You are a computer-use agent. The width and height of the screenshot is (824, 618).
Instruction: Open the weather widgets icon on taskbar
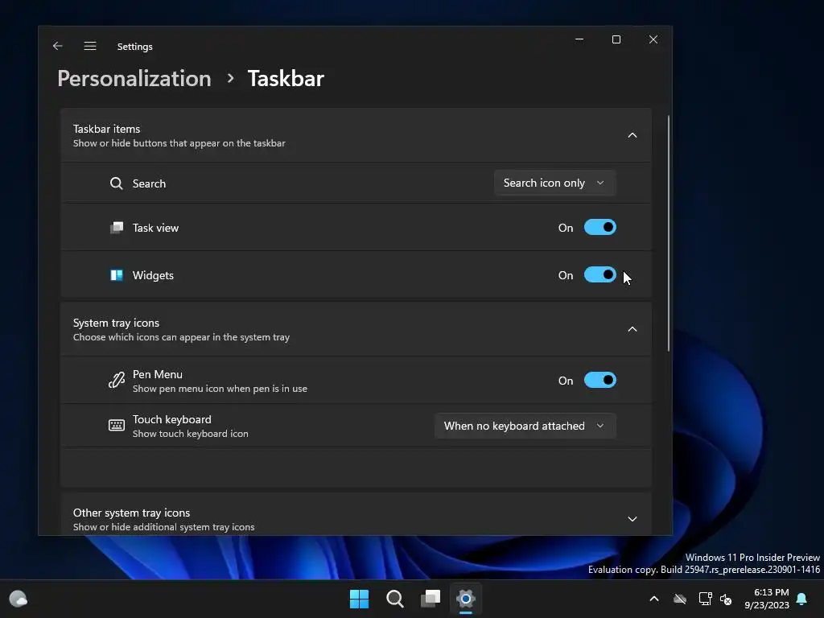[x=19, y=599]
